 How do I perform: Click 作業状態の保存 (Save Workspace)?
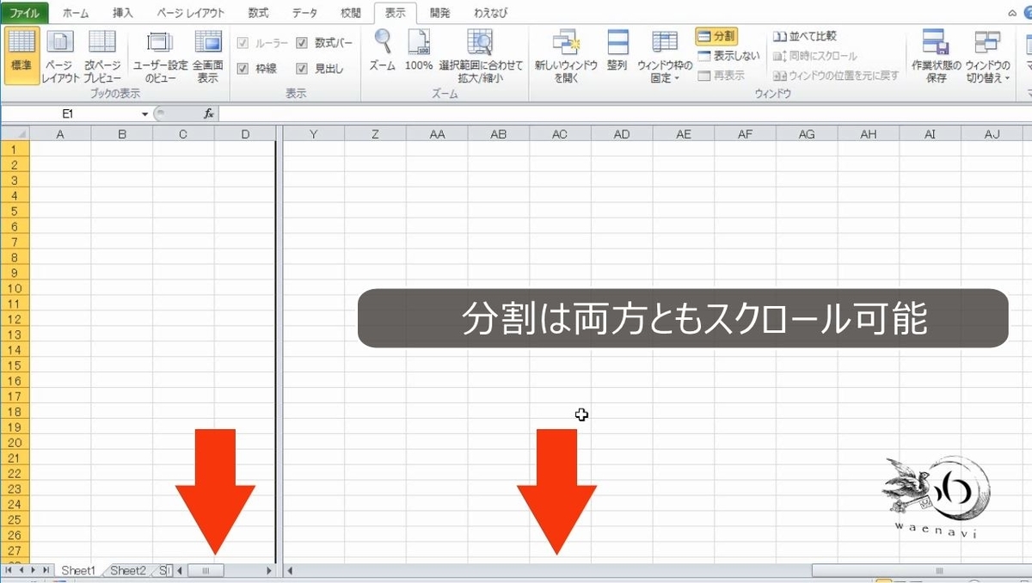coord(934,53)
